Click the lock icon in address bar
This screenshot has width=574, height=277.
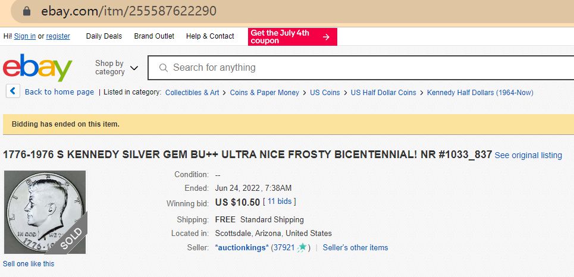[26, 11]
